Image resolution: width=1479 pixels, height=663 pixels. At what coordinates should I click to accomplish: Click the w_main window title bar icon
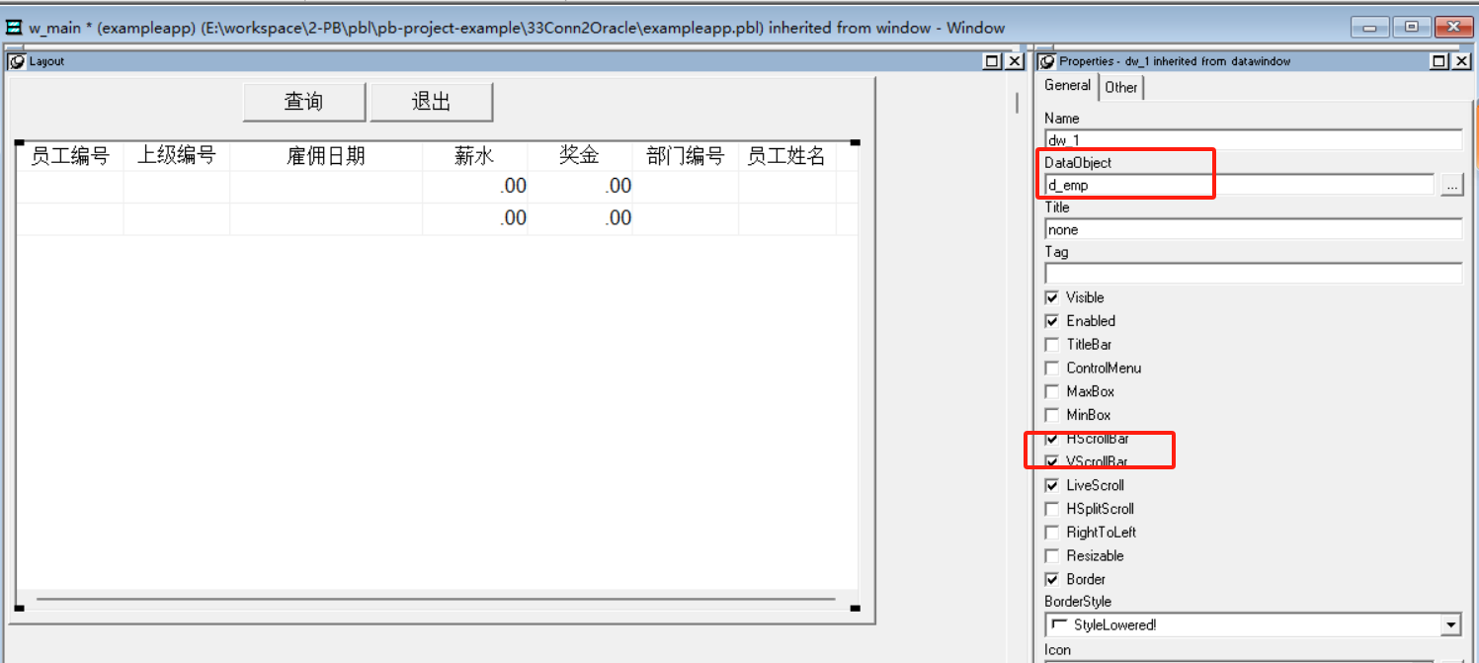[14, 28]
